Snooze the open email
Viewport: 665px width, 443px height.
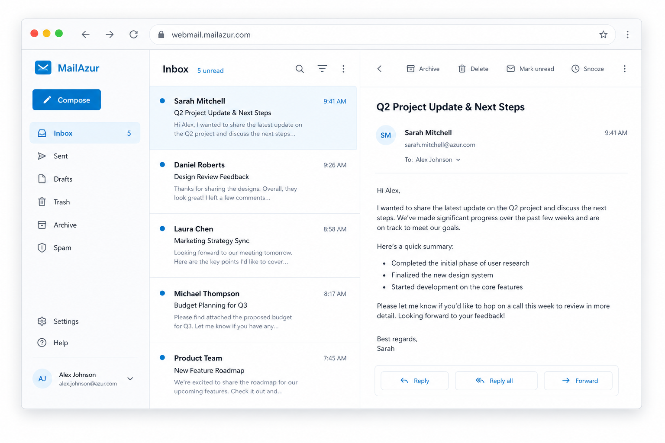pos(588,69)
